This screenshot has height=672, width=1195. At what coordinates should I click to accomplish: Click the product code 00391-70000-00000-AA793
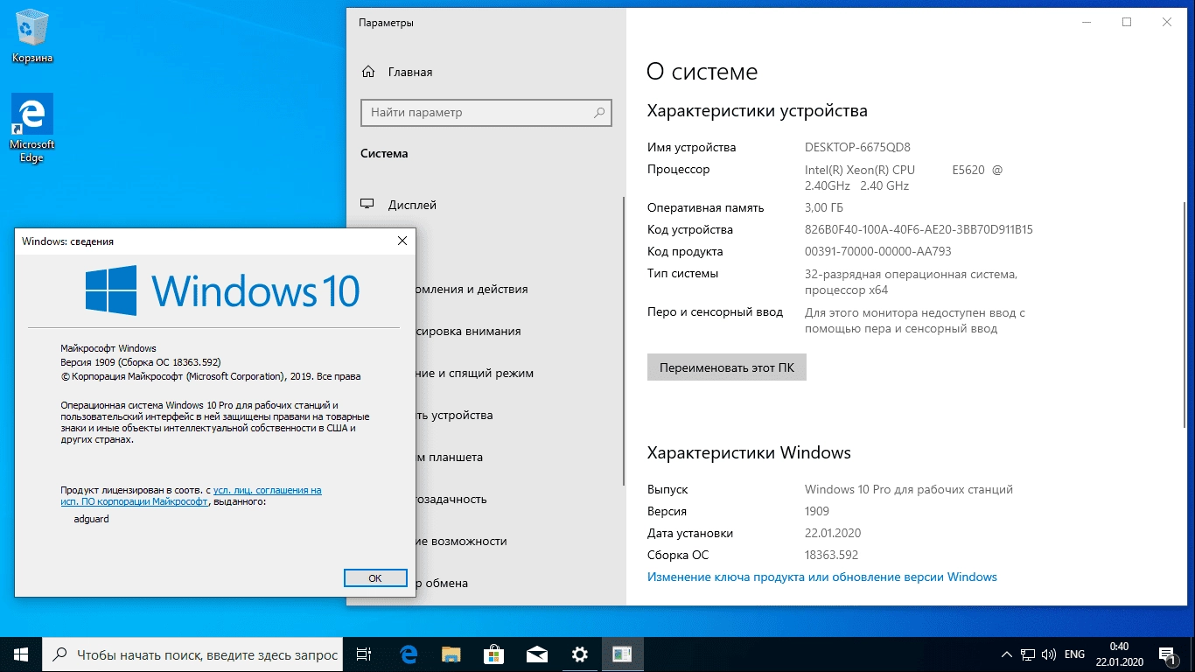click(877, 251)
